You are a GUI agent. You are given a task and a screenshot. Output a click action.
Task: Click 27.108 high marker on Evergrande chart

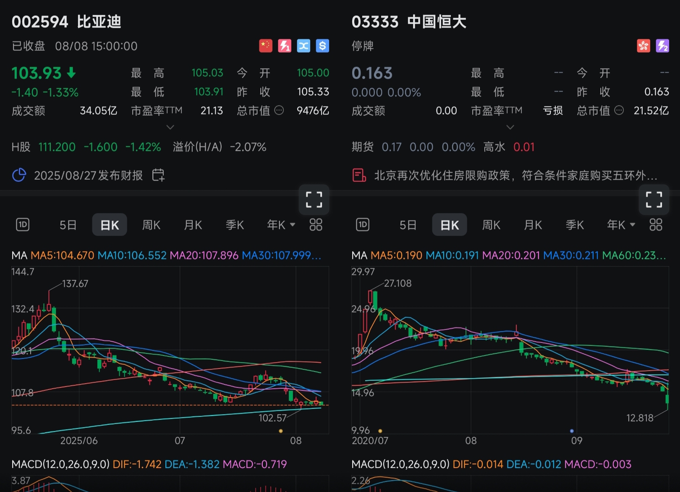coord(398,283)
